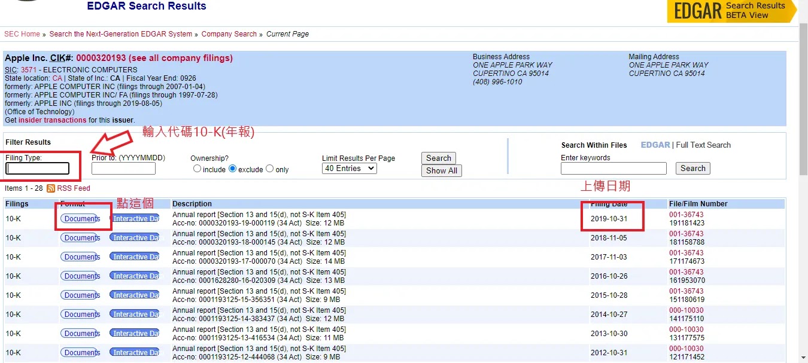
Task: Select the Ownership only radio button
Action: point(270,169)
